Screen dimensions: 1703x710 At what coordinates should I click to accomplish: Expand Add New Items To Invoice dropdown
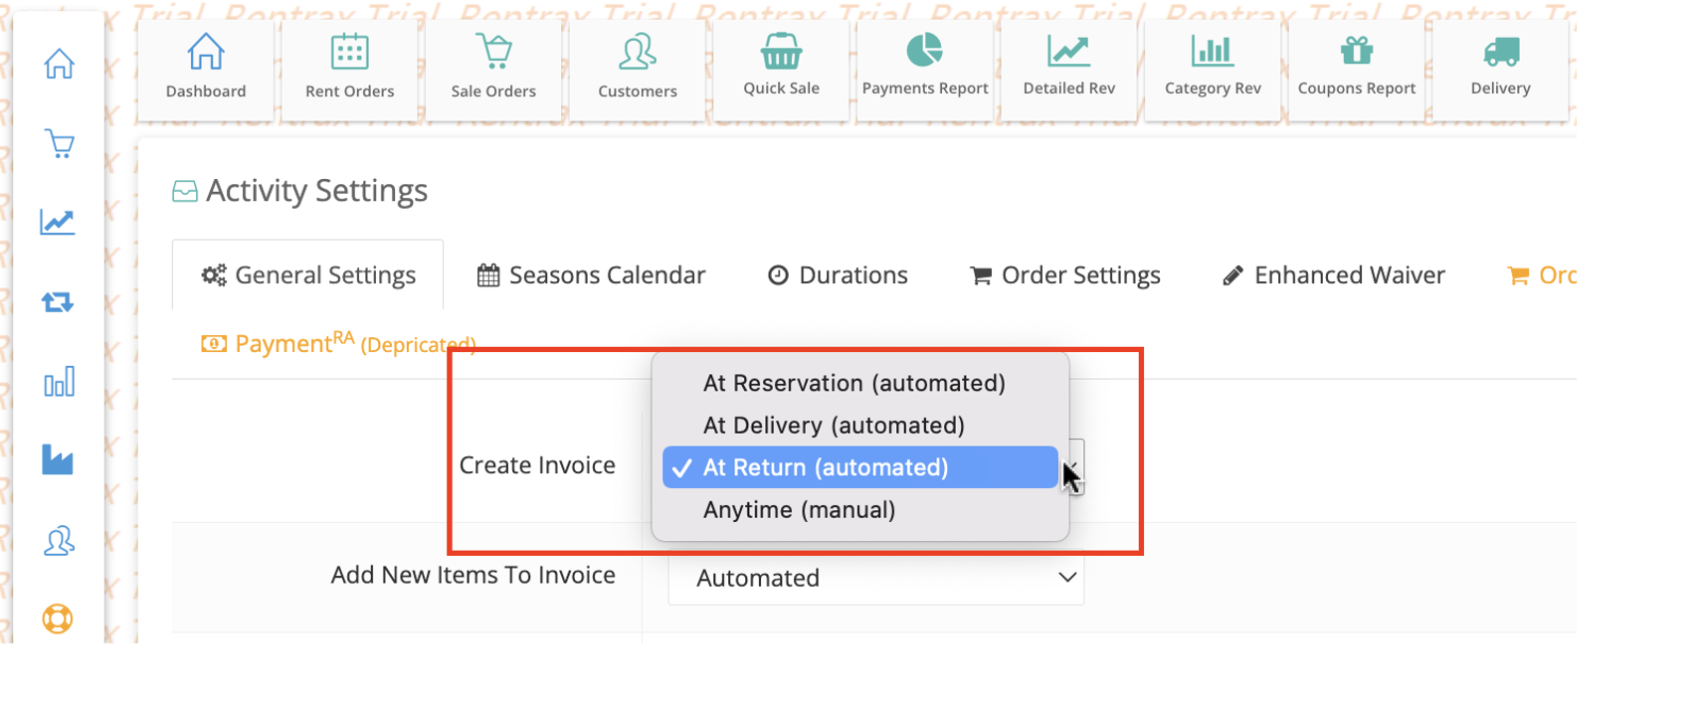pos(876,578)
